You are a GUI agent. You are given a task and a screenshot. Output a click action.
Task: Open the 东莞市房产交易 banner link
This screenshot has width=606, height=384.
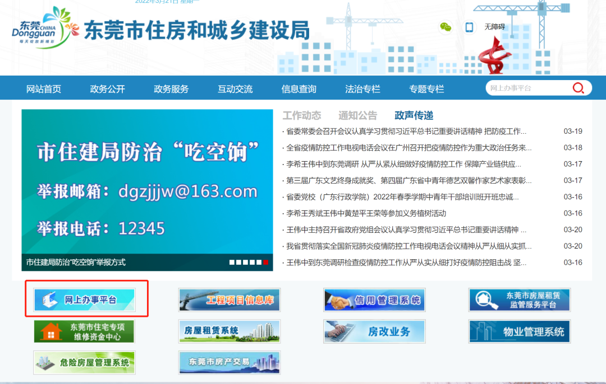229,362
